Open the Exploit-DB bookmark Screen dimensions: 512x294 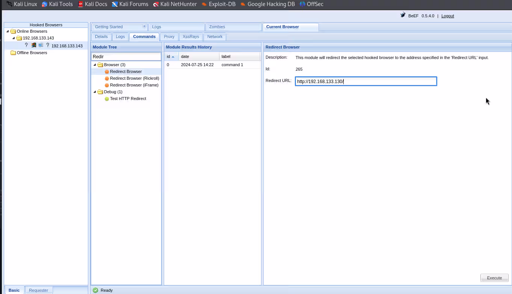click(x=218, y=4)
